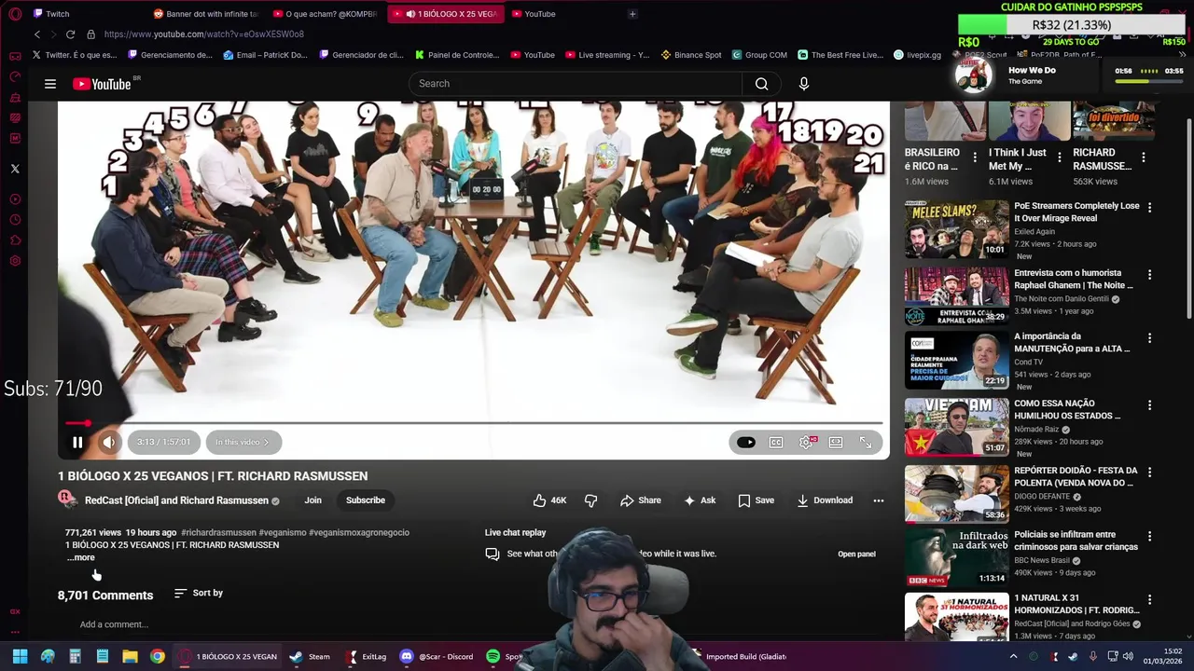This screenshot has width=1194, height=671.
Task: Open options for A importância da MANUTENÇÃO video
Action: click(1149, 338)
